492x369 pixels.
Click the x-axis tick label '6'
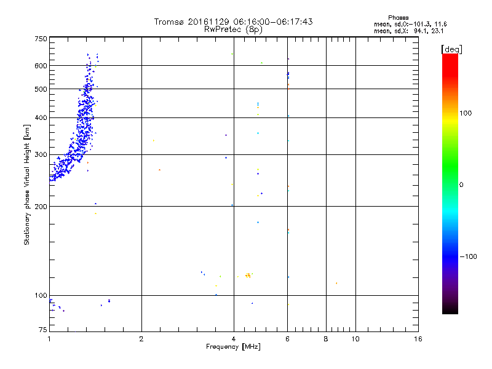[287, 339]
